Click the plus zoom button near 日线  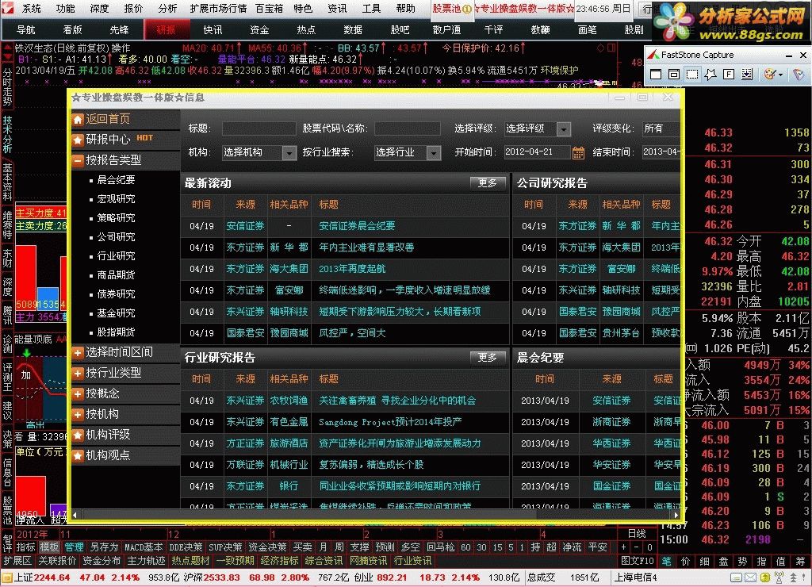624,547
